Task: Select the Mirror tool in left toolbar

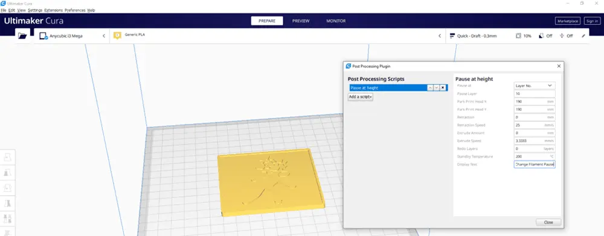Action: point(8,203)
